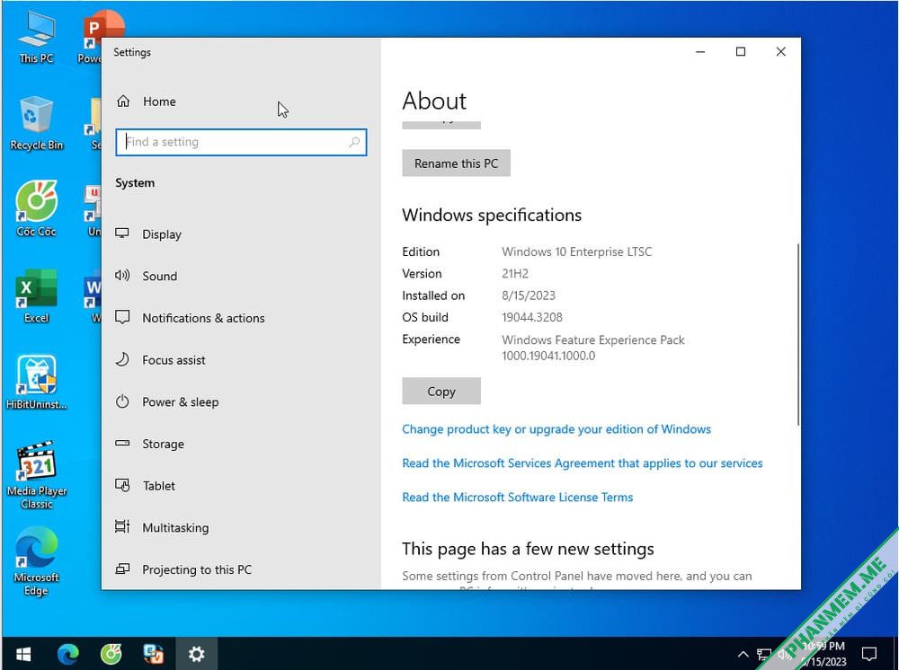Select Excel desktop shortcut
This screenshot has width=899, height=670.
click(x=36, y=295)
